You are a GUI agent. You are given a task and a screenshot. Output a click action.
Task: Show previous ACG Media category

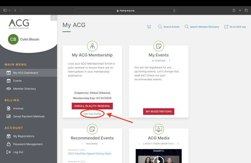[139, 144]
